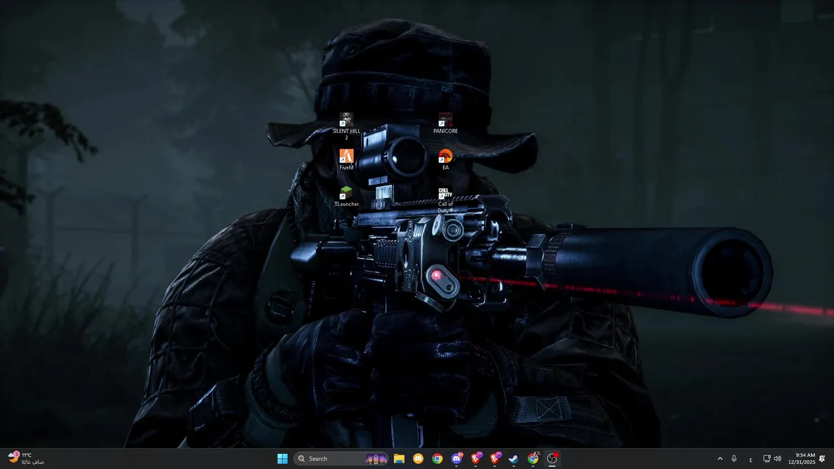This screenshot has height=469, width=834.
Task: Select the TLauncher desktop shortcut
Action: (x=346, y=197)
